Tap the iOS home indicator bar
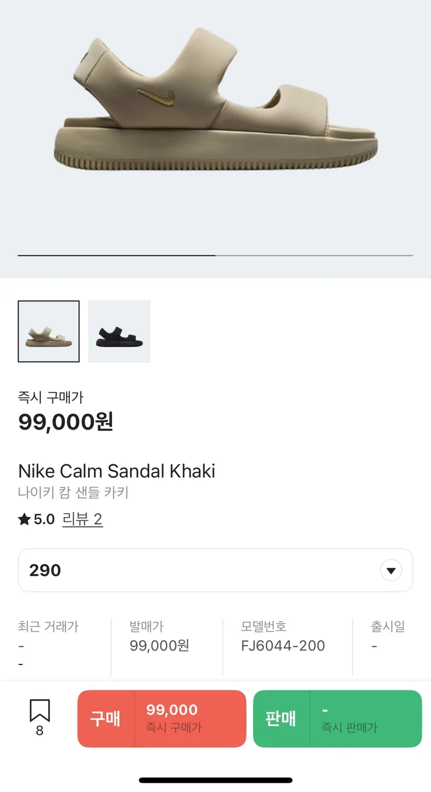Viewport: 431px width, 792px height. click(x=215, y=780)
